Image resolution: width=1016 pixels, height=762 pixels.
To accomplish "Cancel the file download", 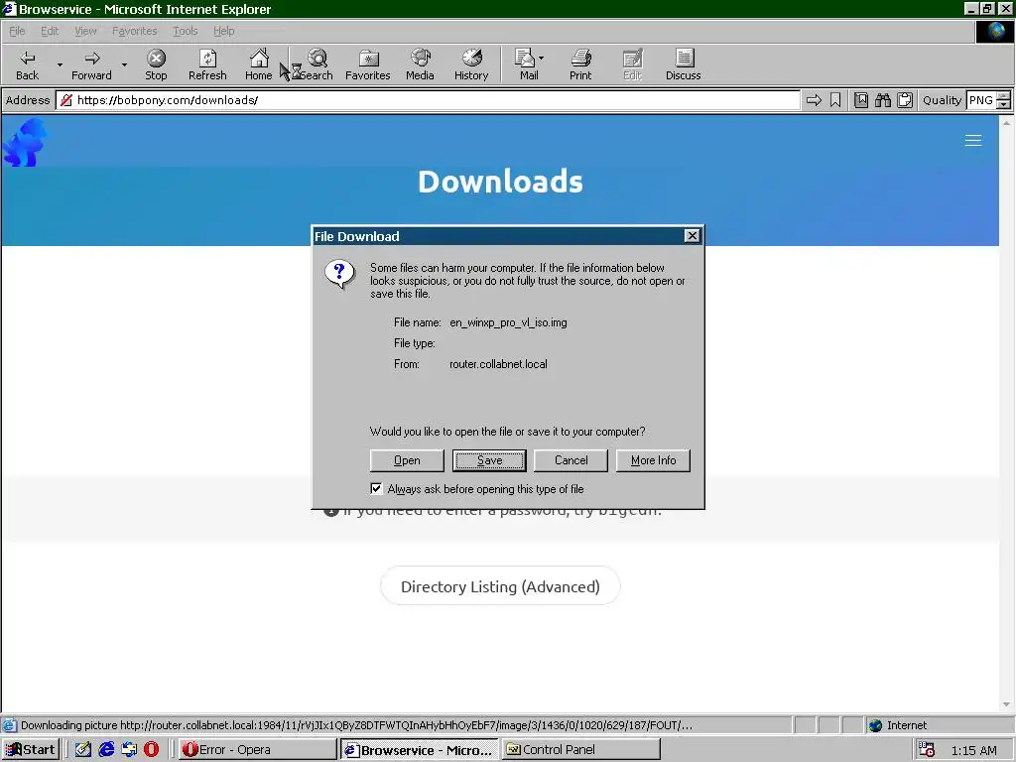I will [571, 460].
